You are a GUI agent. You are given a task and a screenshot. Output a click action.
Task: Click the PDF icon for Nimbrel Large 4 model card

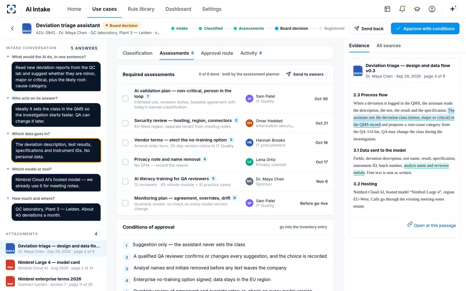pos(10,265)
